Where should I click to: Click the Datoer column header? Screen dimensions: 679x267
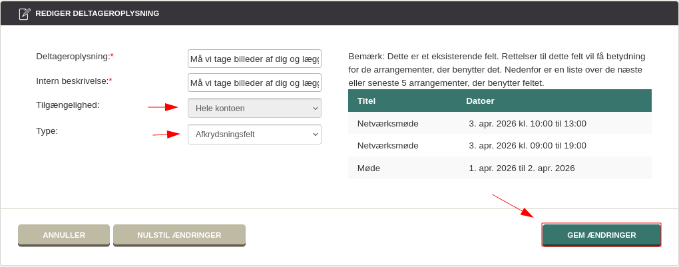[480, 101]
